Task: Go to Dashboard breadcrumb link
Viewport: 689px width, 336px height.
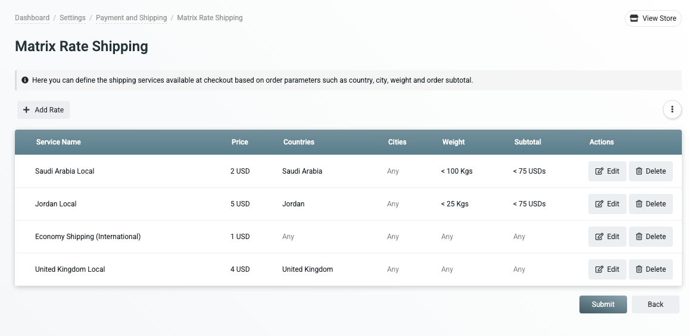Action: point(32,18)
